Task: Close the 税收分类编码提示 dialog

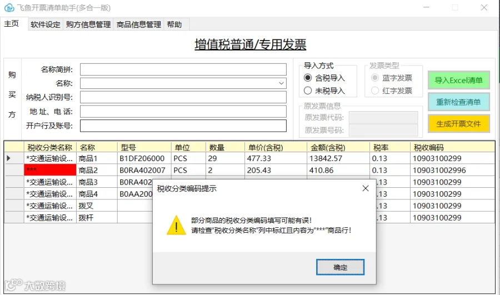Action: click(366, 188)
